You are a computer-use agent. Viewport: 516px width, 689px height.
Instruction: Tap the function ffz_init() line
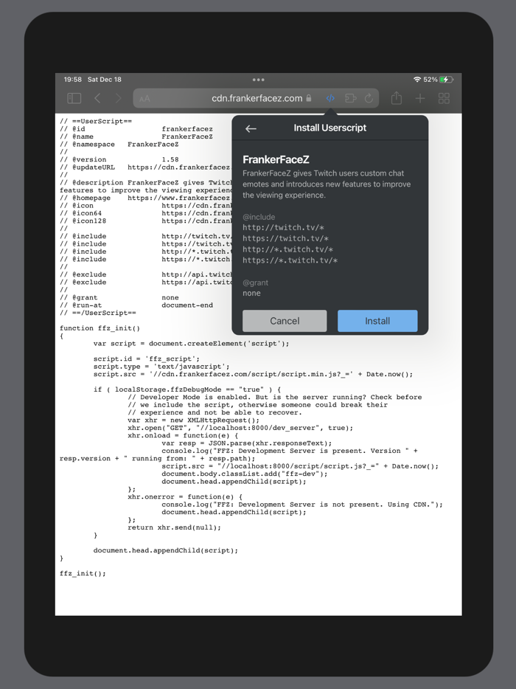tap(100, 328)
